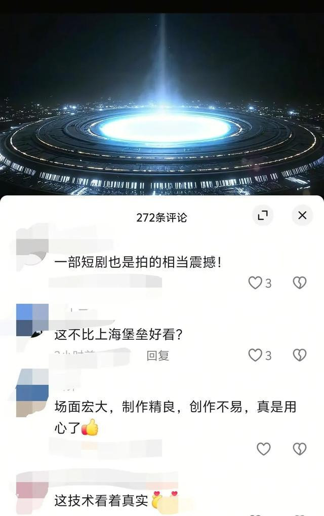Viewport: 324px width, 516px height.
Task: Reply to the 上海堡垒 comment via 回复
Action: [158, 355]
